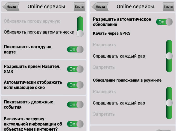Select Обновлять погоду автоматически option
The height and width of the screenshot is (131, 176).
(x=39, y=32)
